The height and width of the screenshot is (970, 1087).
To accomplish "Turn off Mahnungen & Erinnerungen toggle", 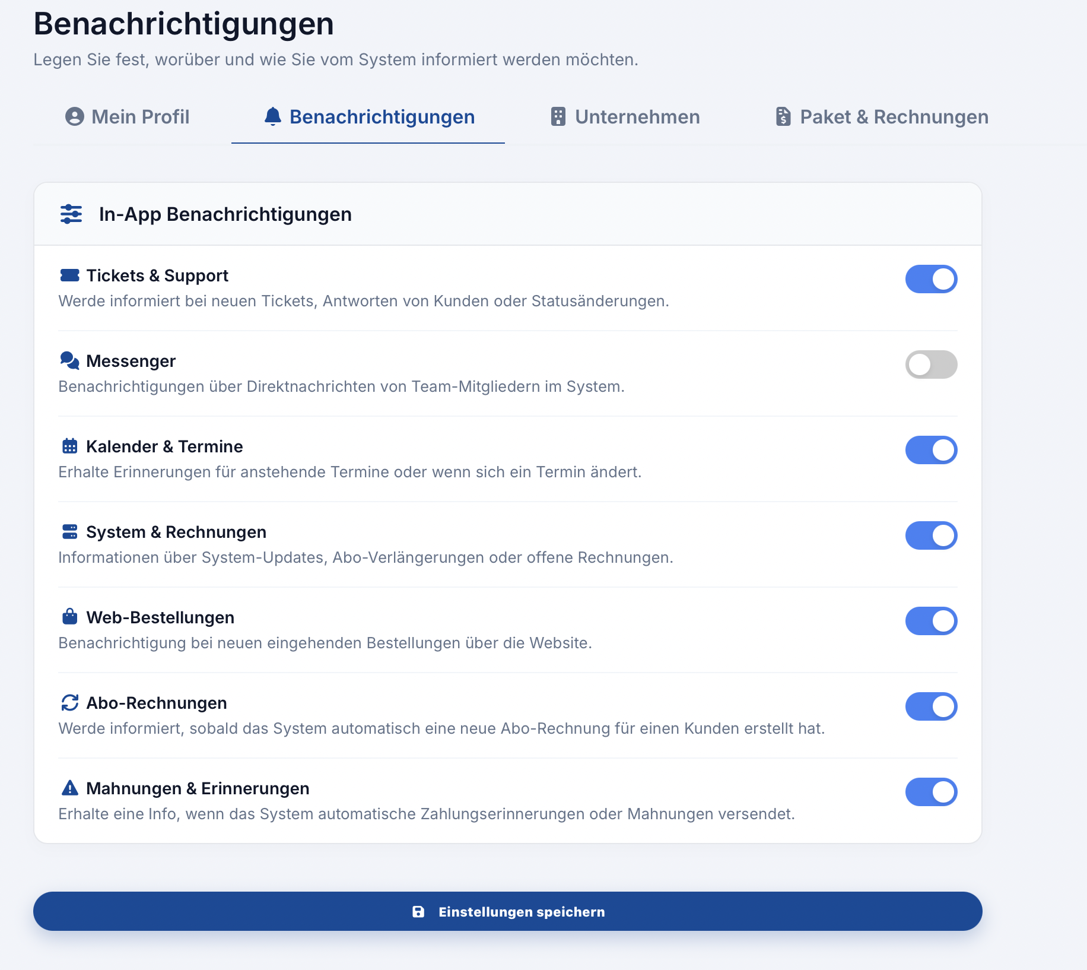I will (931, 792).
